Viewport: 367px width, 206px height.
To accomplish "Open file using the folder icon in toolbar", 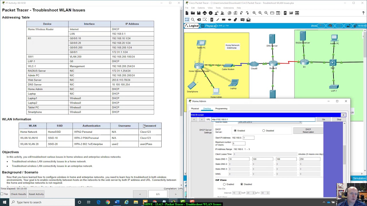I will point(193,13).
